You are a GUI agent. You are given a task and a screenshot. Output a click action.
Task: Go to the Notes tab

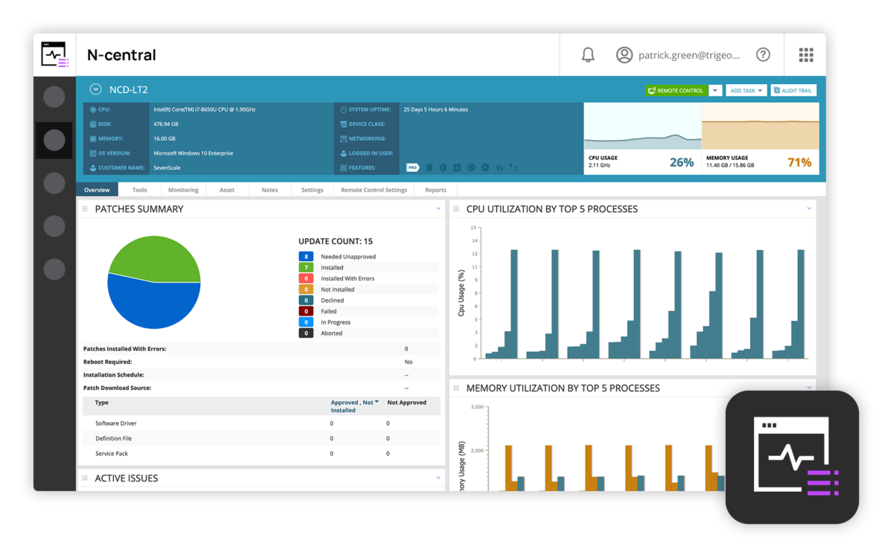tap(269, 190)
